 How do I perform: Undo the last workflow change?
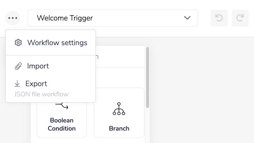coord(219,18)
